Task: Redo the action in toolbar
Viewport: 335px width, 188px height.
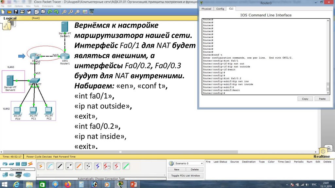Action: point(56,12)
